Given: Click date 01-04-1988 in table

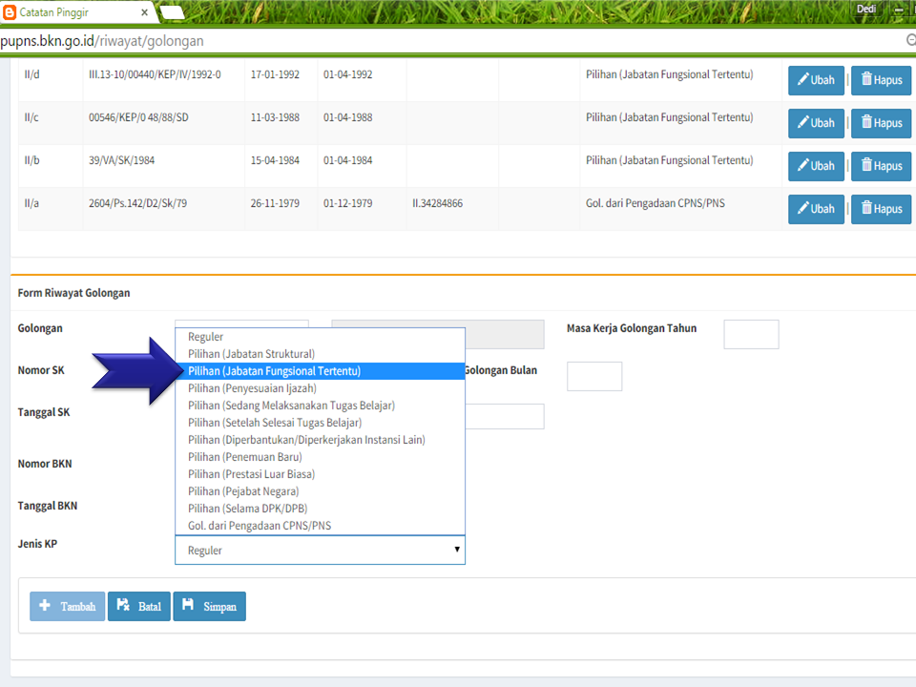Looking at the screenshot, I should pos(347,117).
